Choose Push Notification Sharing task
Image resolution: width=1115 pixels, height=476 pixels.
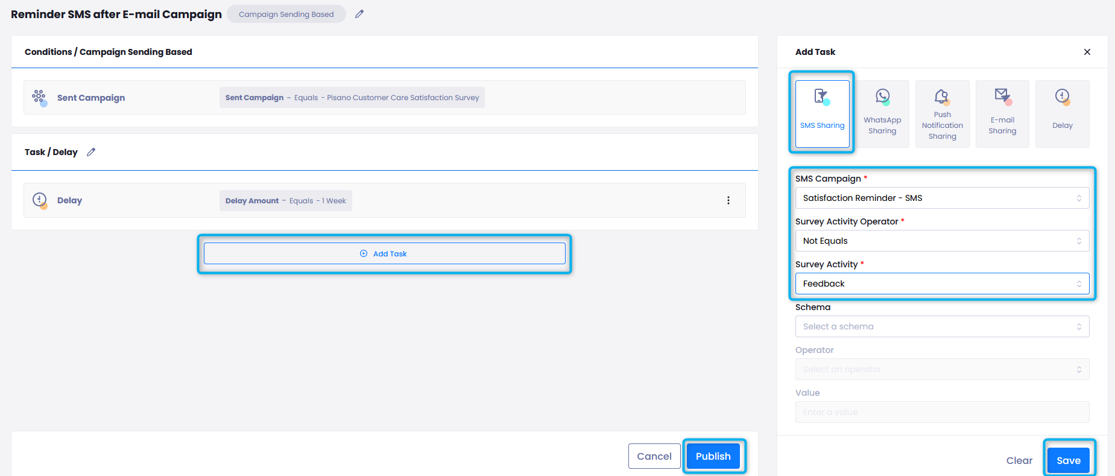942,113
